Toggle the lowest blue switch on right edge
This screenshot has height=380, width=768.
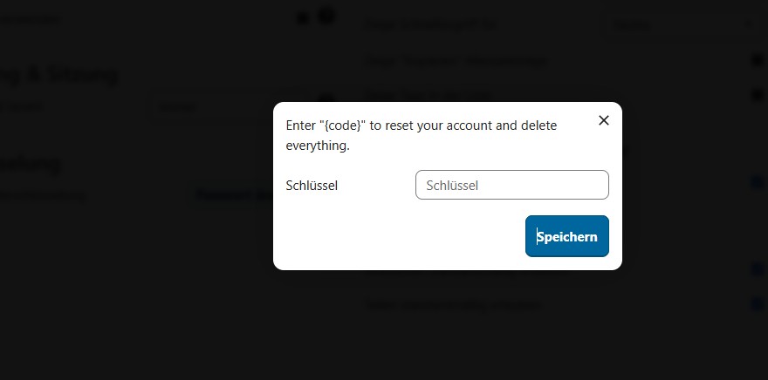pyautogui.click(x=757, y=304)
